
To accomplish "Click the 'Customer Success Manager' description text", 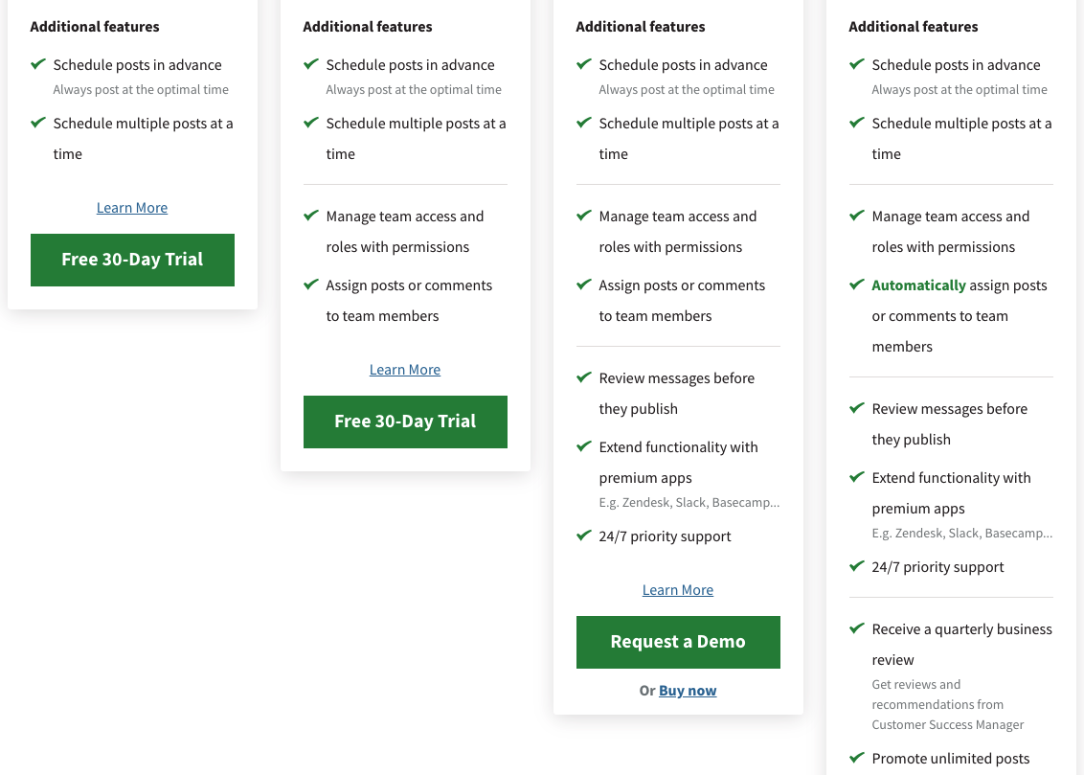I will [947, 725].
